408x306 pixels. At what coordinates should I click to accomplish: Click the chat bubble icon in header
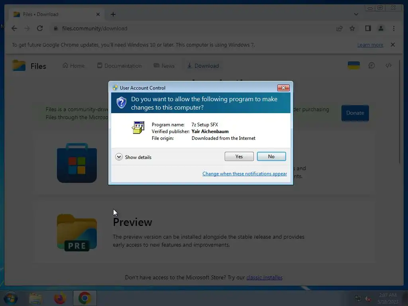click(372, 65)
